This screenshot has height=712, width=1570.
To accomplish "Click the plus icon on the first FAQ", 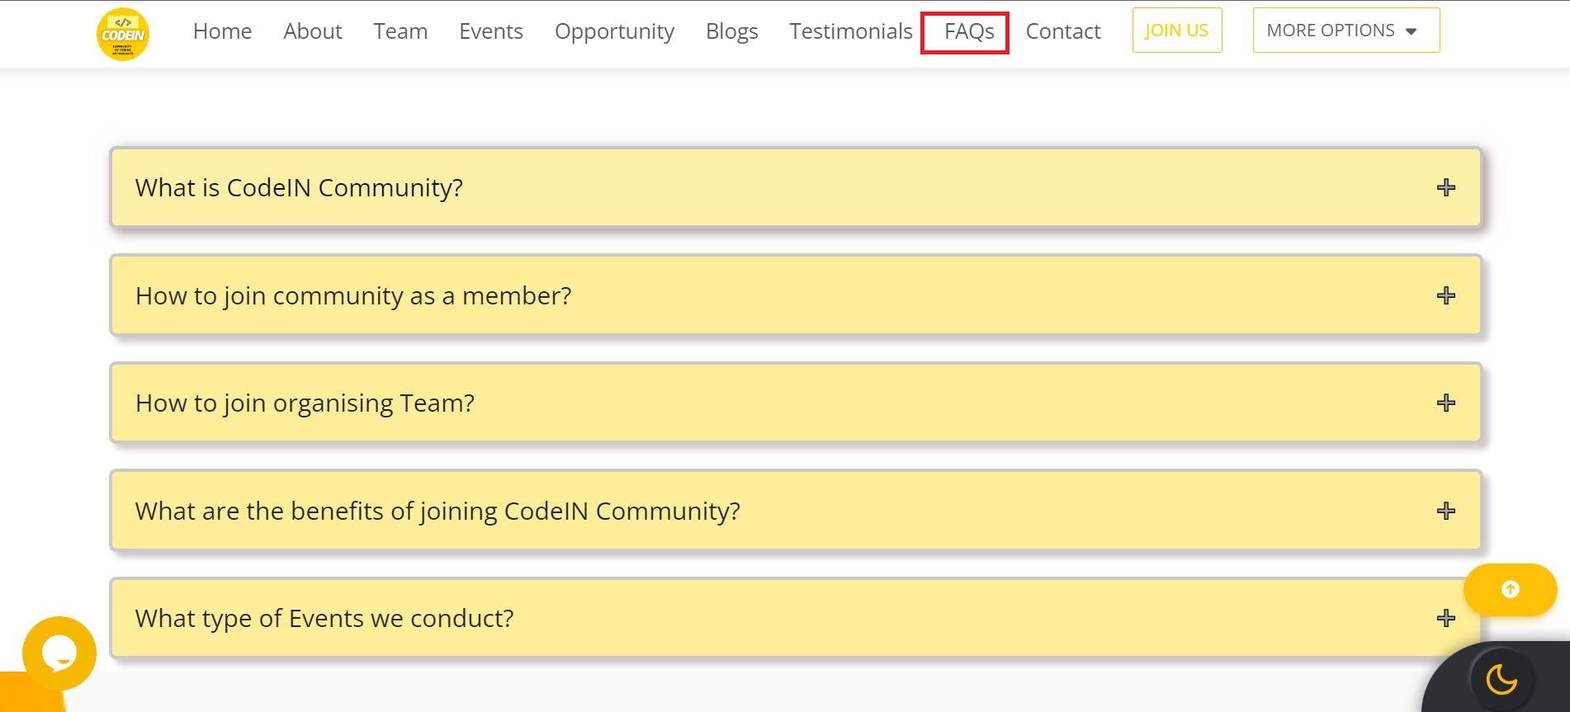I will [x=1445, y=187].
